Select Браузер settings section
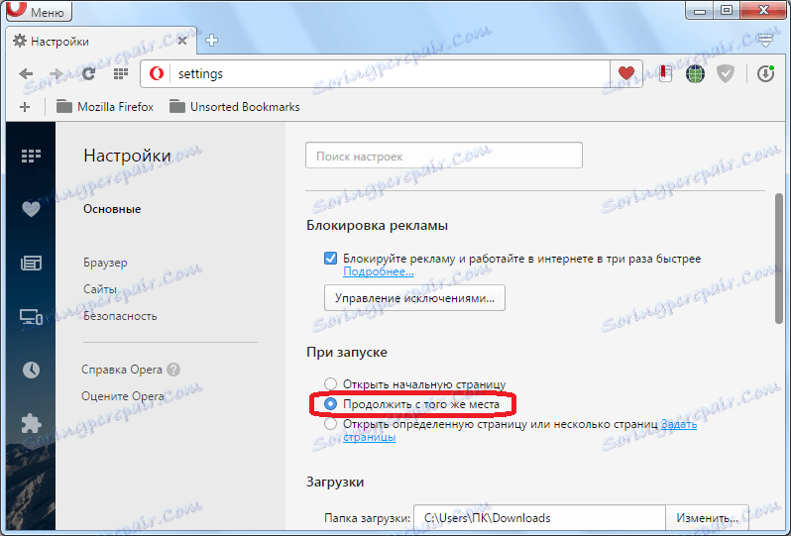The image size is (791, 536). 105,263
